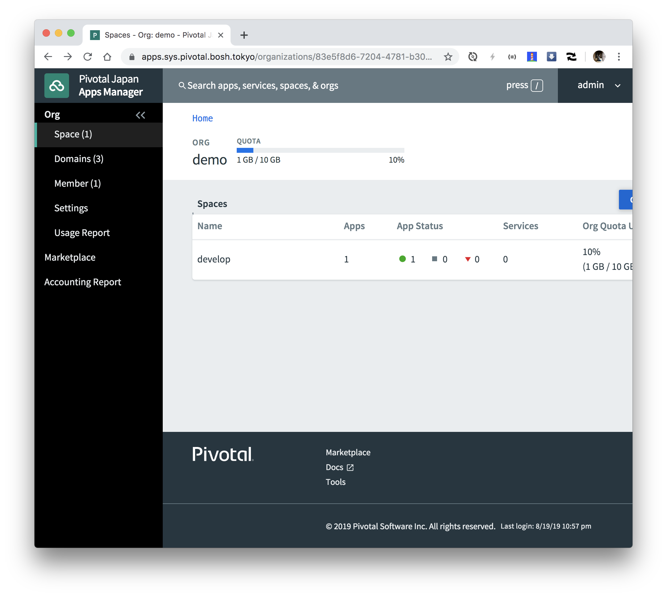Click the blue button beside Spaces

626,199
